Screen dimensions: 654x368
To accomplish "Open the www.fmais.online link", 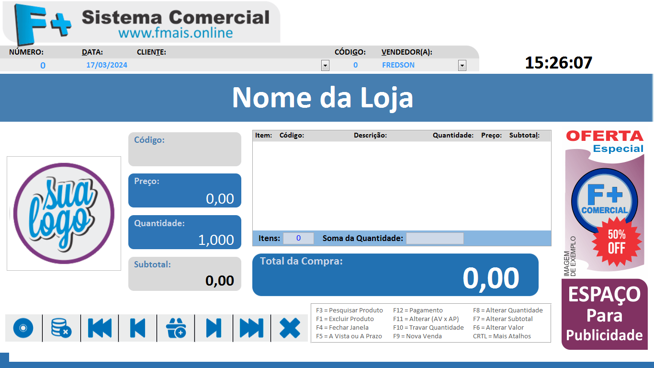I will (x=175, y=33).
